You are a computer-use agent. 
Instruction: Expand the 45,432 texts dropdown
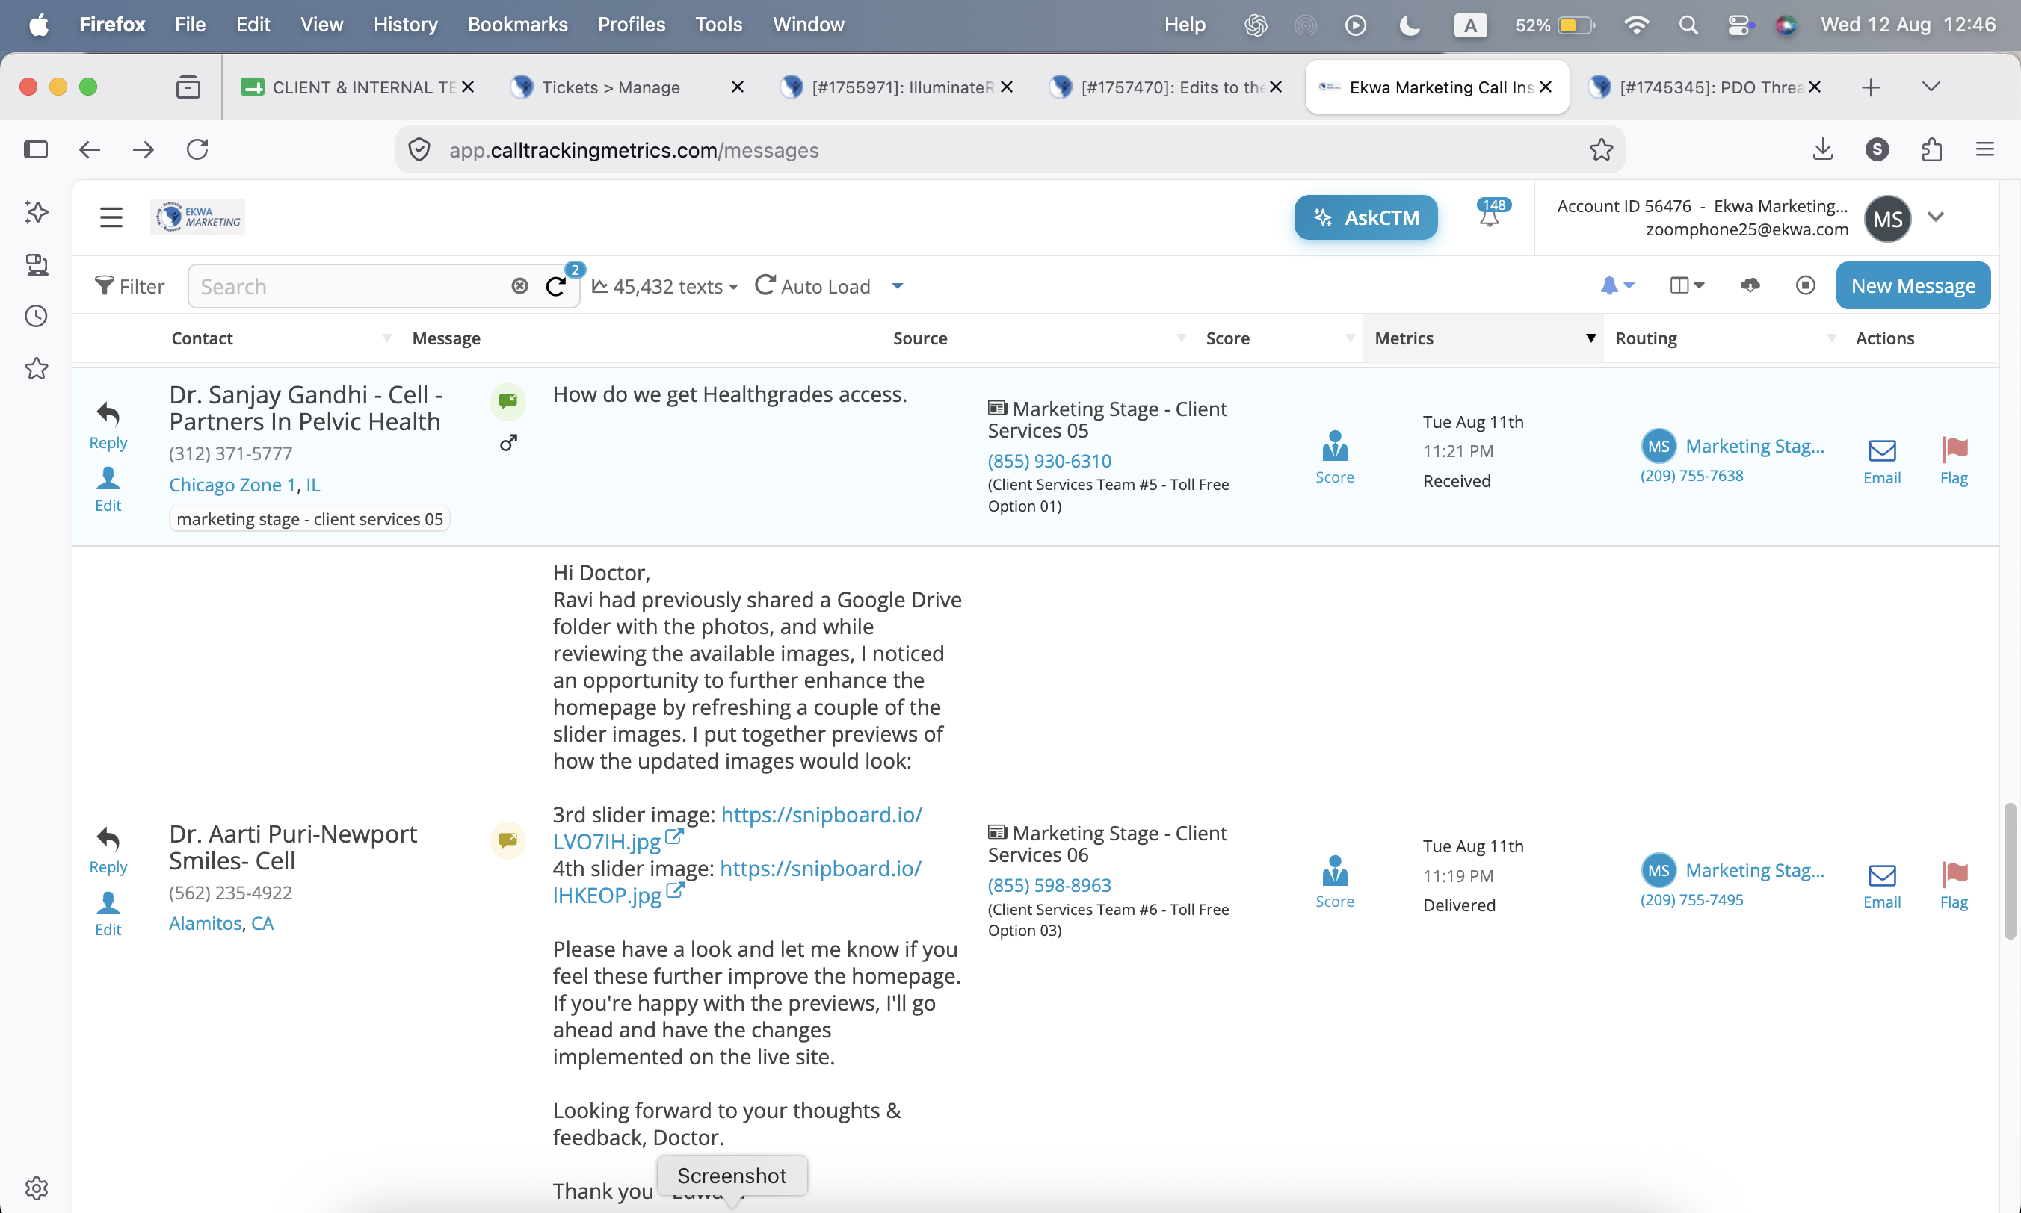click(665, 286)
